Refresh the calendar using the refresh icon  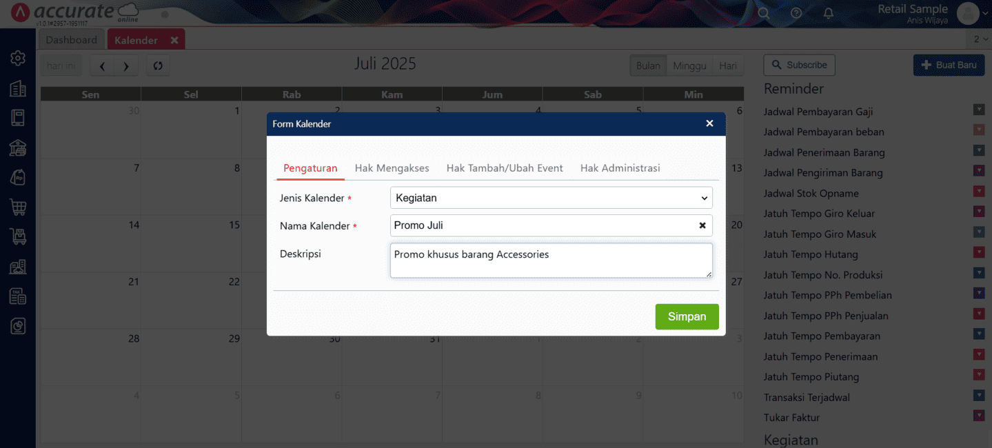pos(157,65)
